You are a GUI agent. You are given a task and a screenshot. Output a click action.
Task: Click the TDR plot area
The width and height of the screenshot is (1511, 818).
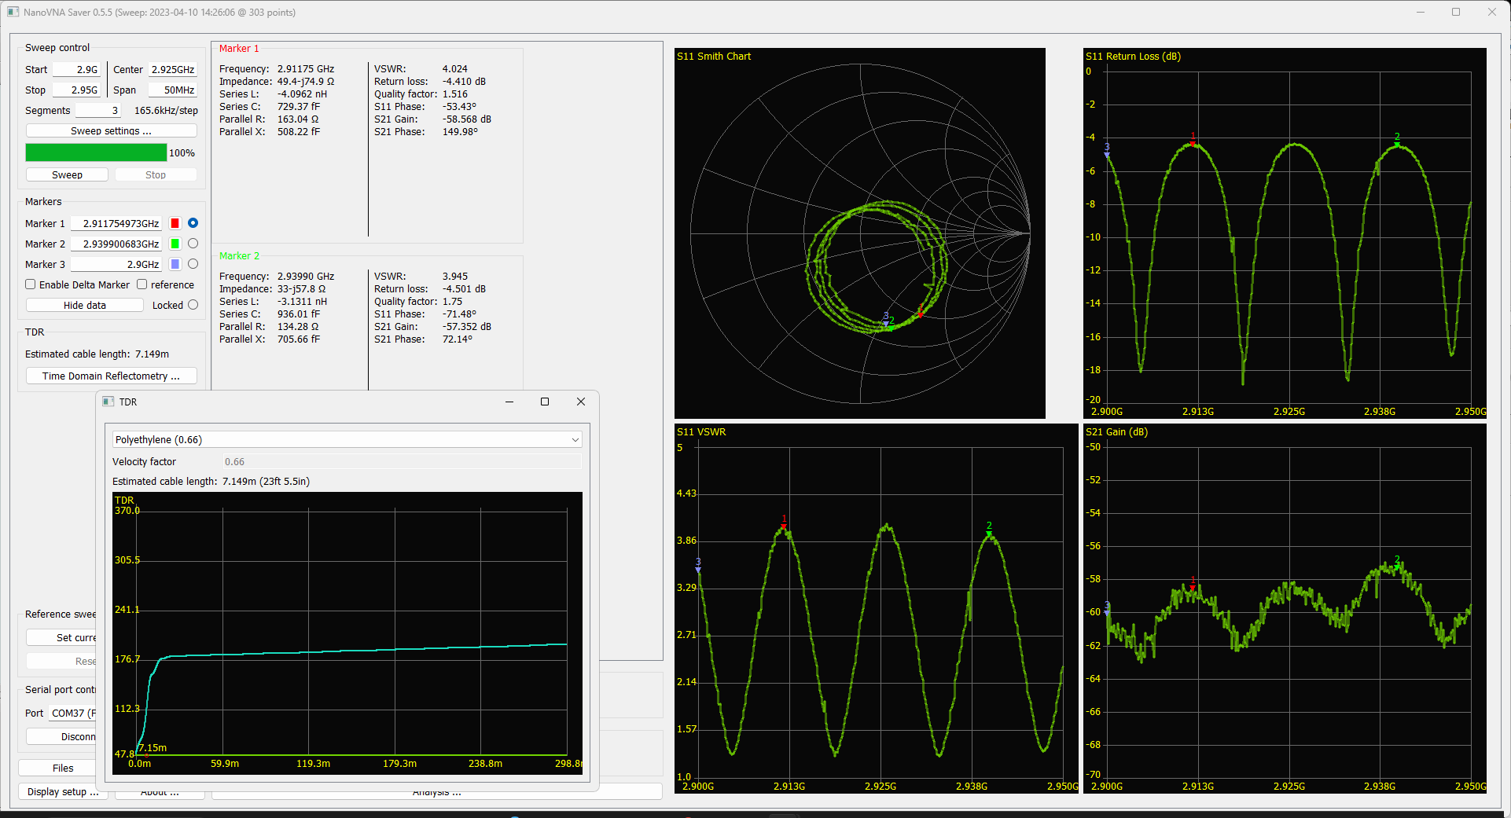point(347,633)
